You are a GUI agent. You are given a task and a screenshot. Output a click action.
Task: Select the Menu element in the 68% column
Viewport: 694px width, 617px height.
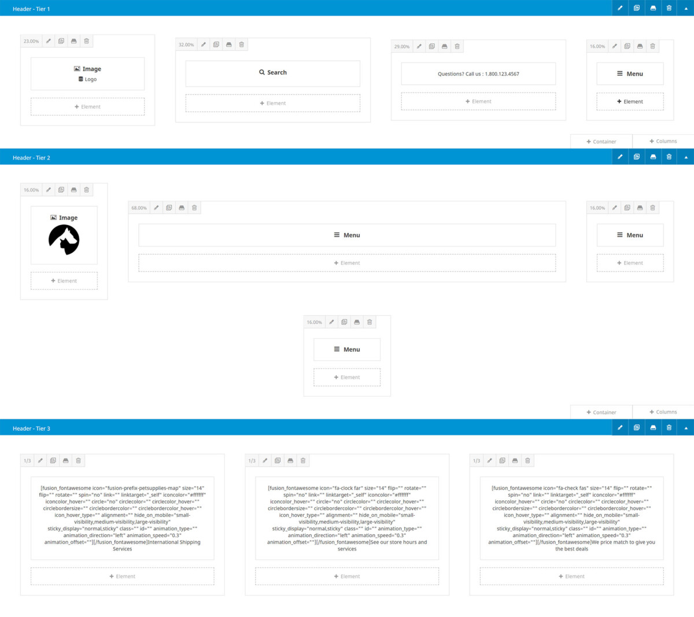point(347,235)
